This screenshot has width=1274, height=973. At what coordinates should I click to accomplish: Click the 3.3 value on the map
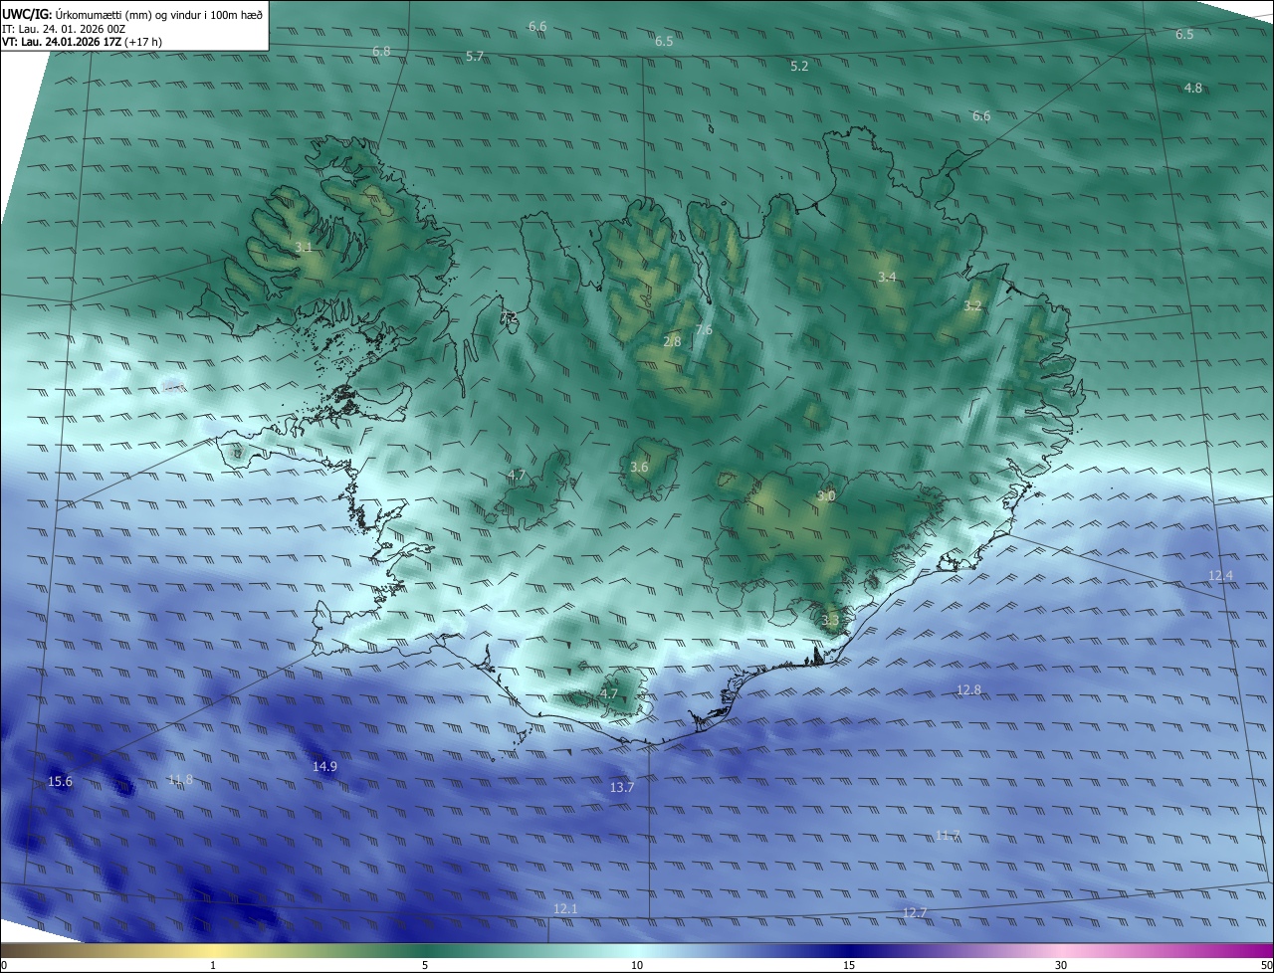(830, 621)
